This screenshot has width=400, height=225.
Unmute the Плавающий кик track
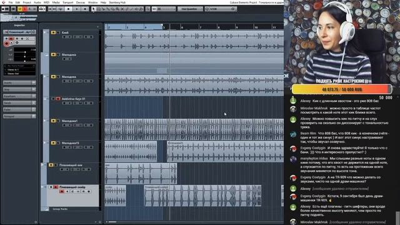pyautogui.click(x=51, y=165)
